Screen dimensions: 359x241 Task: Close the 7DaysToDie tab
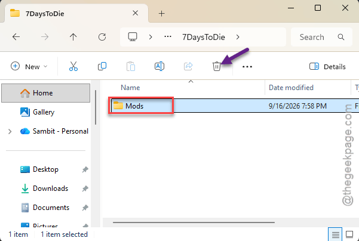pyautogui.click(x=136, y=13)
